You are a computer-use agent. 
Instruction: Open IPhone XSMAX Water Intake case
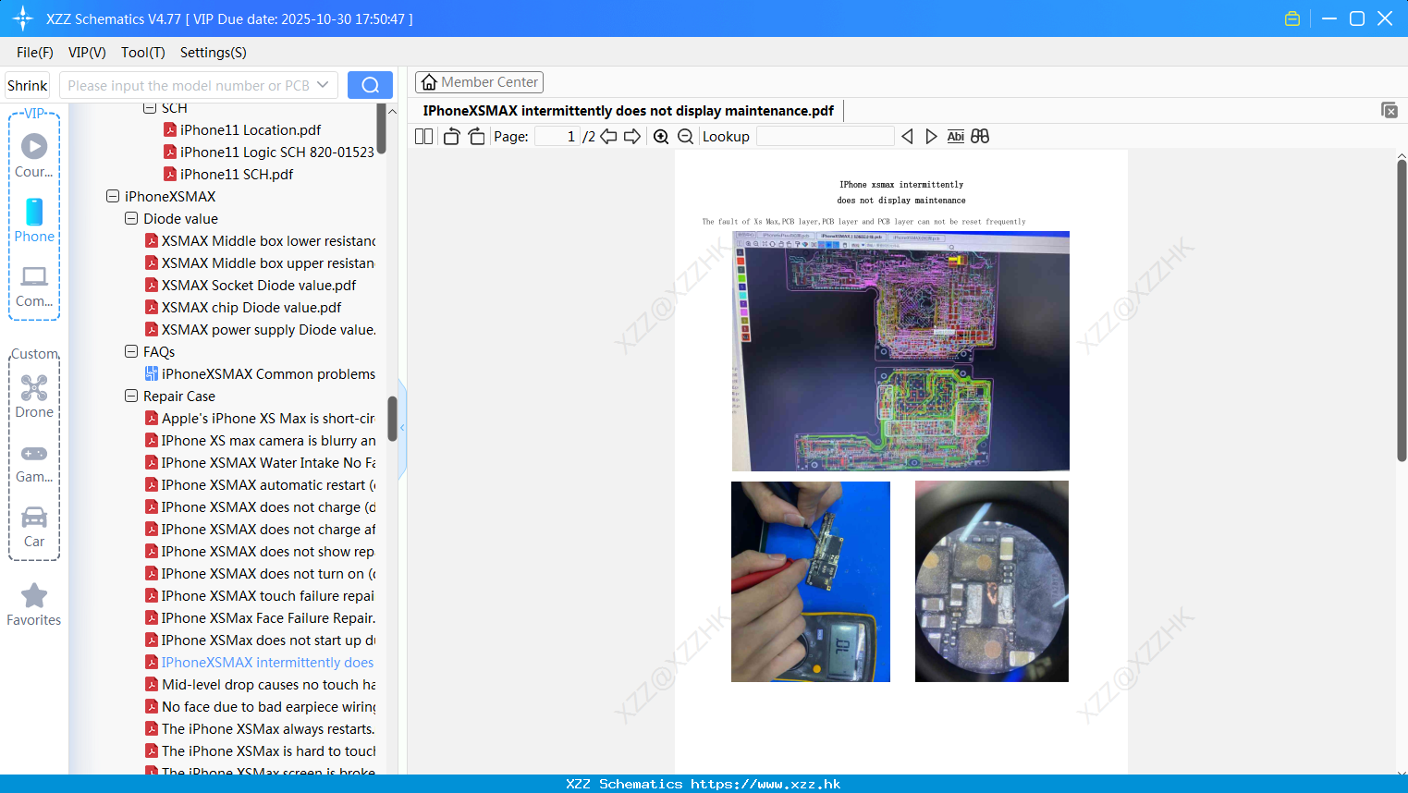click(x=260, y=463)
